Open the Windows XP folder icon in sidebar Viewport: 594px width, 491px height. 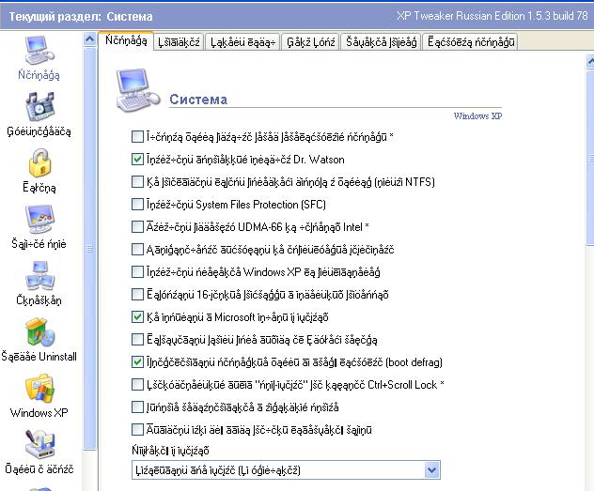pyautogui.click(x=39, y=389)
